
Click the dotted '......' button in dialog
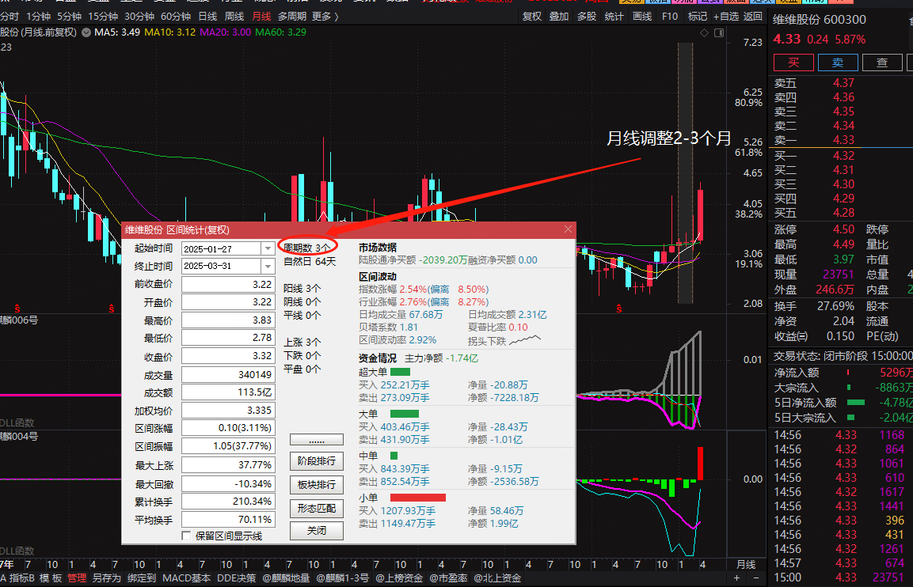(x=317, y=440)
